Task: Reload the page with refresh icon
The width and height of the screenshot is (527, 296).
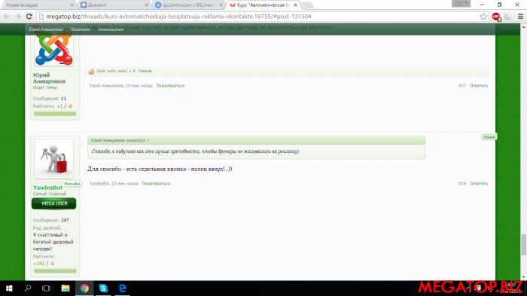Action: [29, 17]
